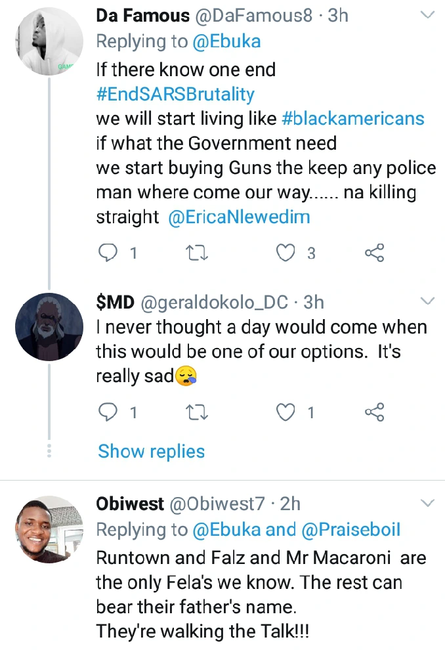
Task: View $MD's profile avatar
Action: pyautogui.click(x=49, y=326)
